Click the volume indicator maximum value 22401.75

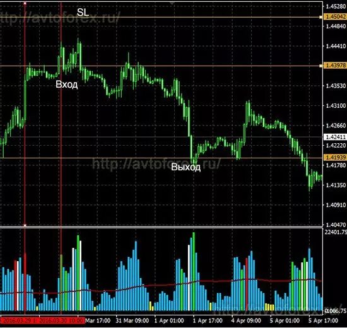pyautogui.click(x=336, y=231)
